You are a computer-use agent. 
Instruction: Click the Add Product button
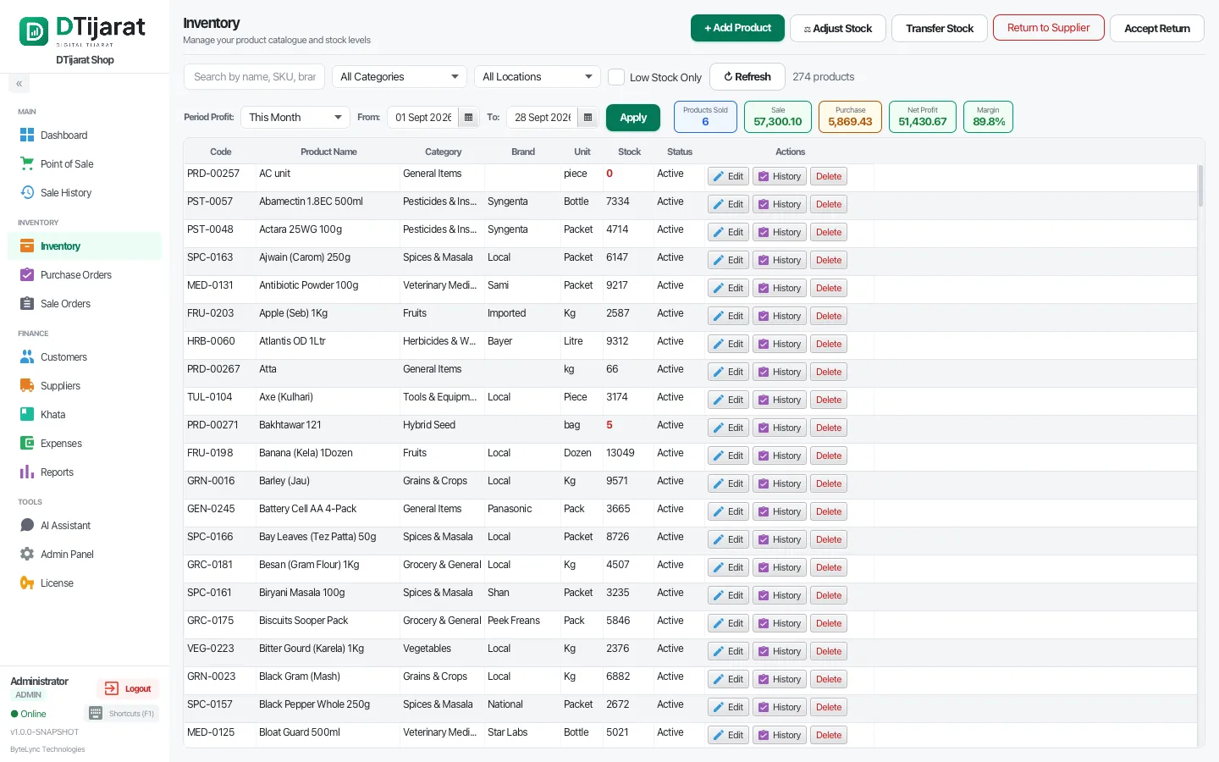(x=737, y=28)
